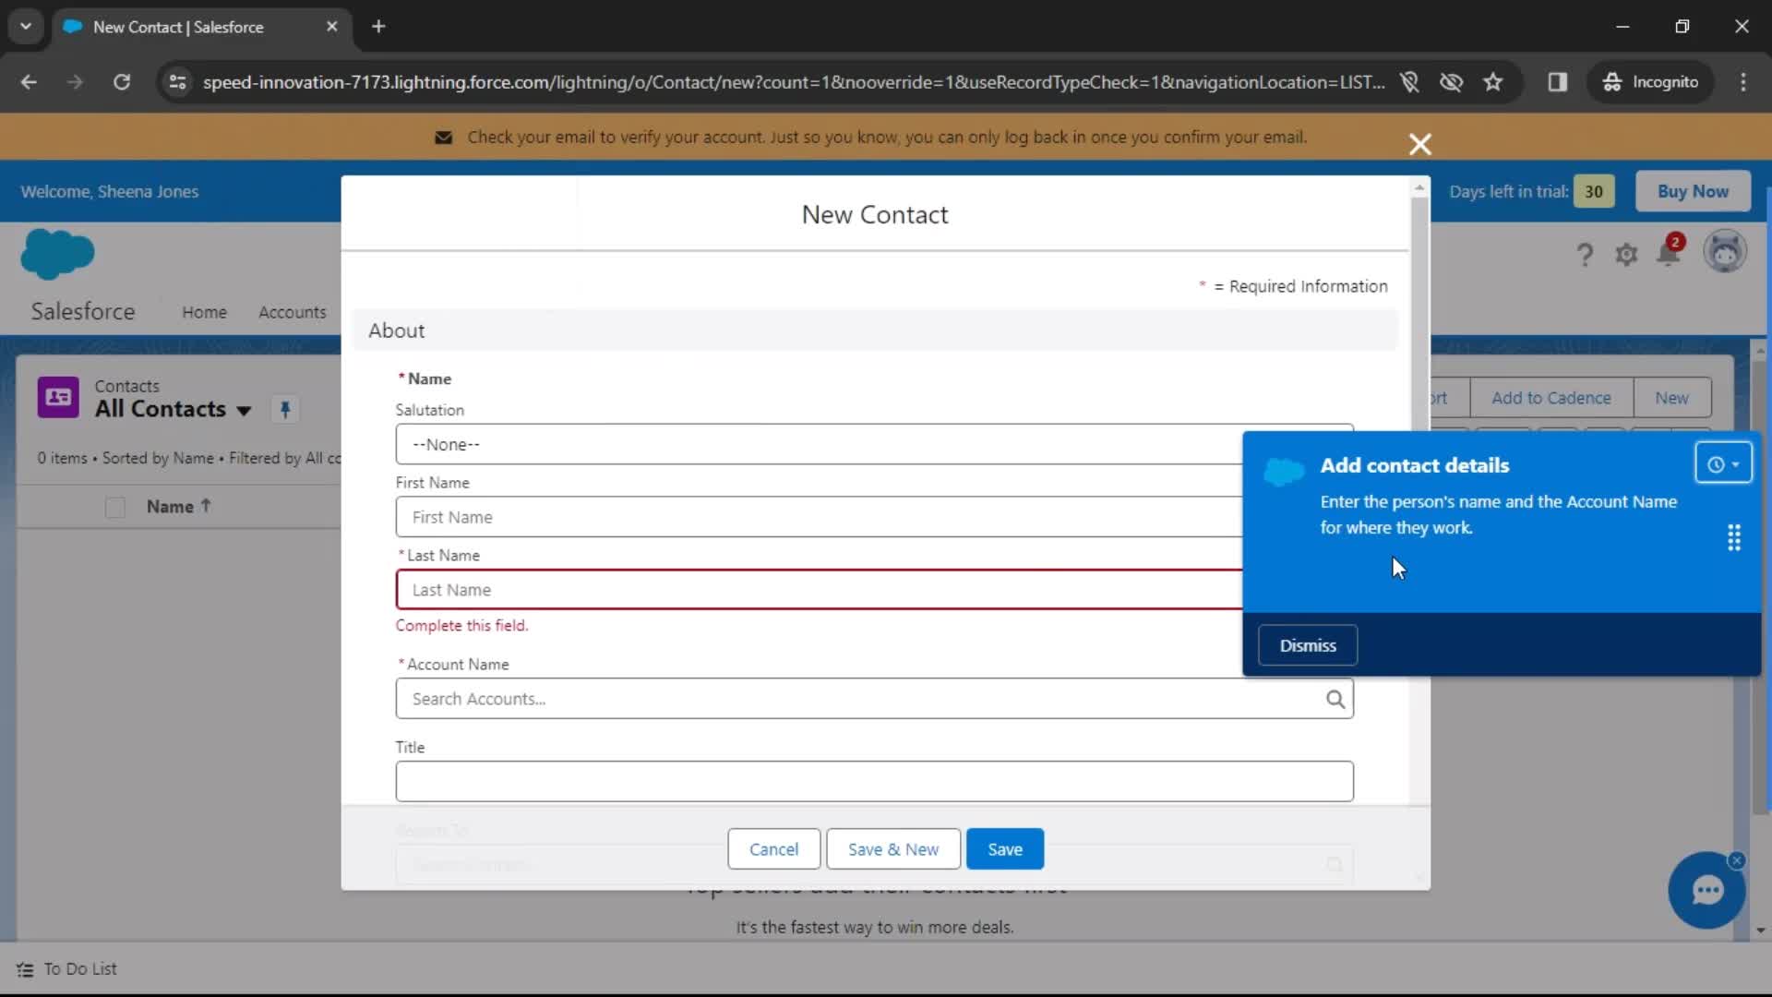Screen dimensions: 1772x997
Task: Click the Contacts object icon
Action: 58,398
